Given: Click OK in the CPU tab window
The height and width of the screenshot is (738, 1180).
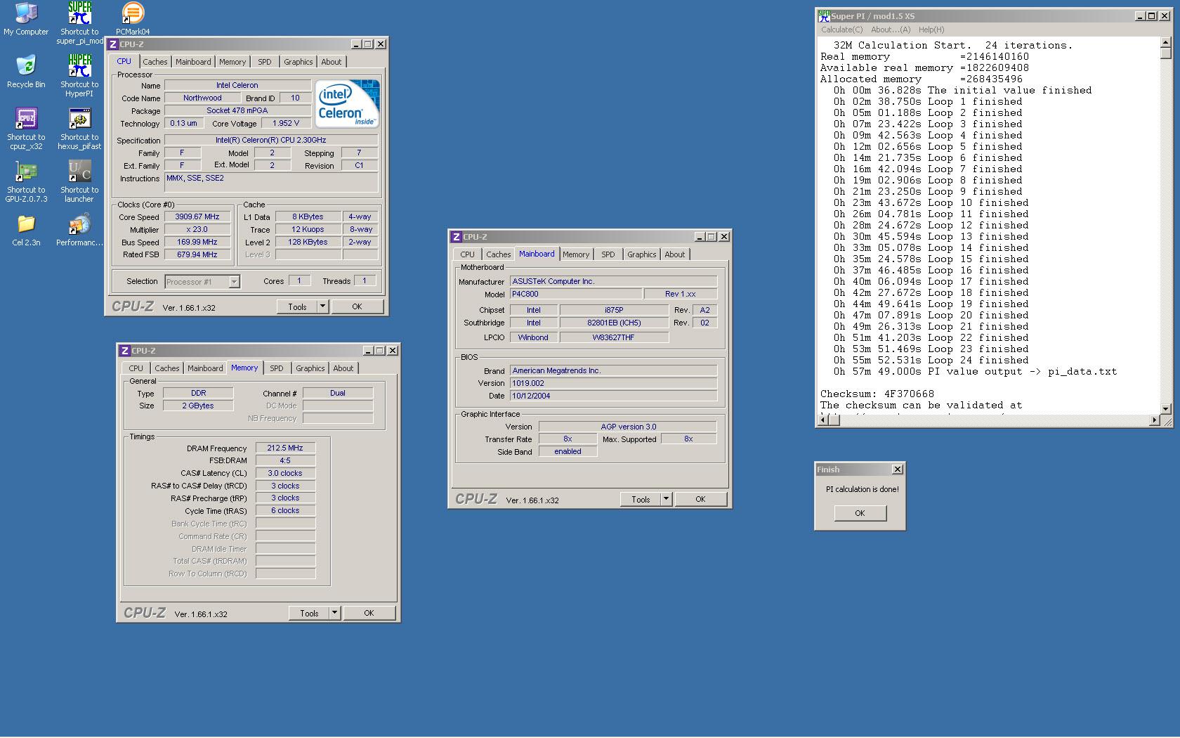Looking at the screenshot, I should pos(357,306).
